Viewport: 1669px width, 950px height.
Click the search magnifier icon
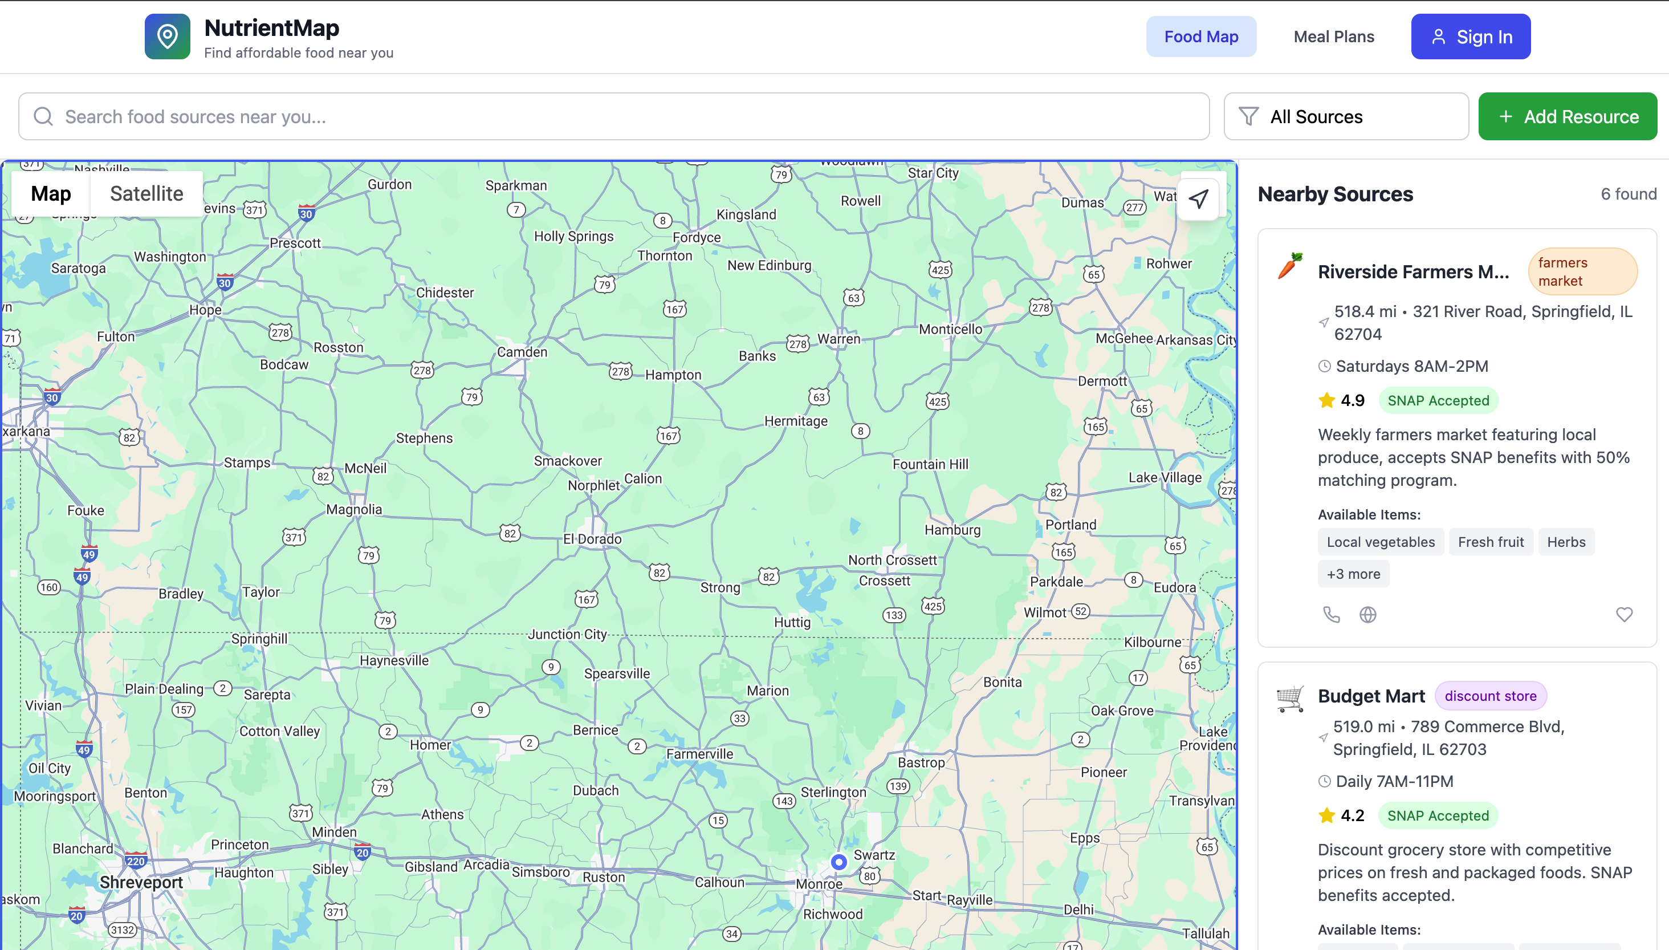pos(43,116)
